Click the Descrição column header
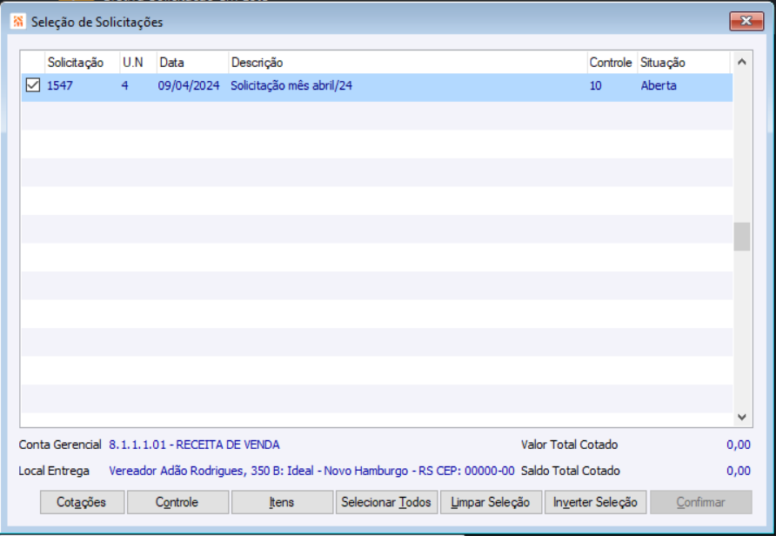The height and width of the screenshot is (536, 776). 408,63
